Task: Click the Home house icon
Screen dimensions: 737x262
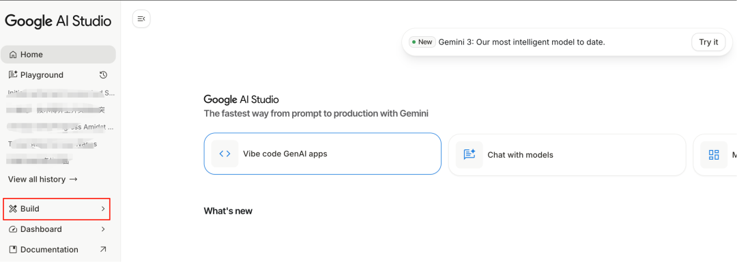Action: (13, 55)
